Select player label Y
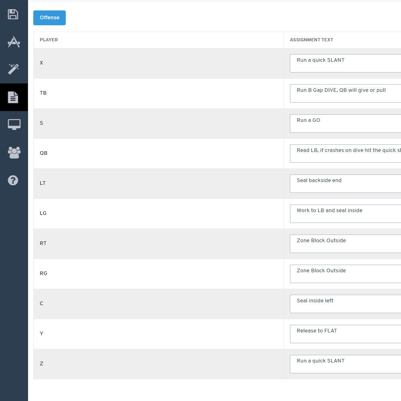This screenshot has width=401, height=401. (41, 334)
